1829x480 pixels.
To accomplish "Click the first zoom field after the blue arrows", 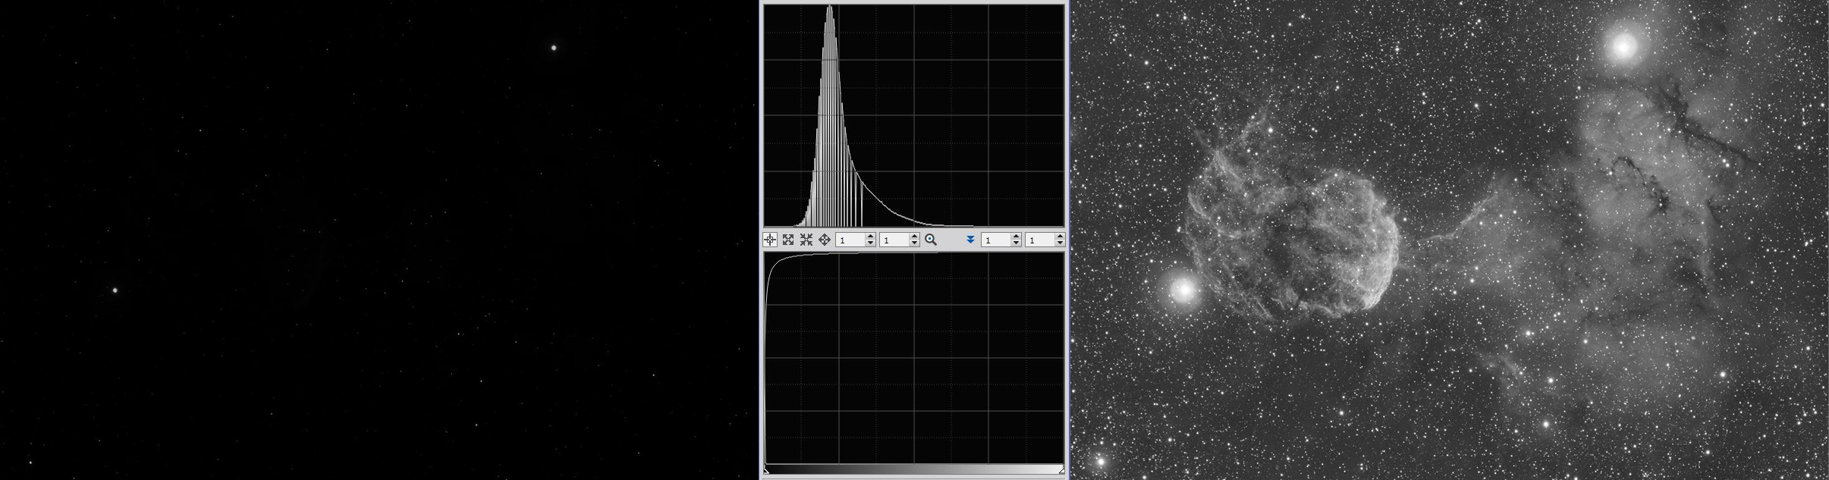I will pos(995,240).
